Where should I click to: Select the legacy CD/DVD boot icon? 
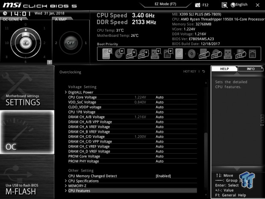click(191, 54)
